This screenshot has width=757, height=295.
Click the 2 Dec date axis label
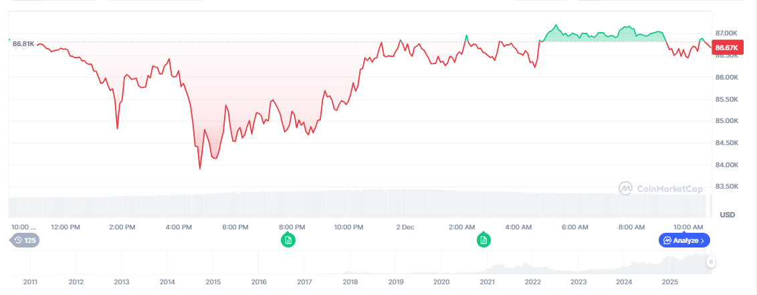pos(405,227)
